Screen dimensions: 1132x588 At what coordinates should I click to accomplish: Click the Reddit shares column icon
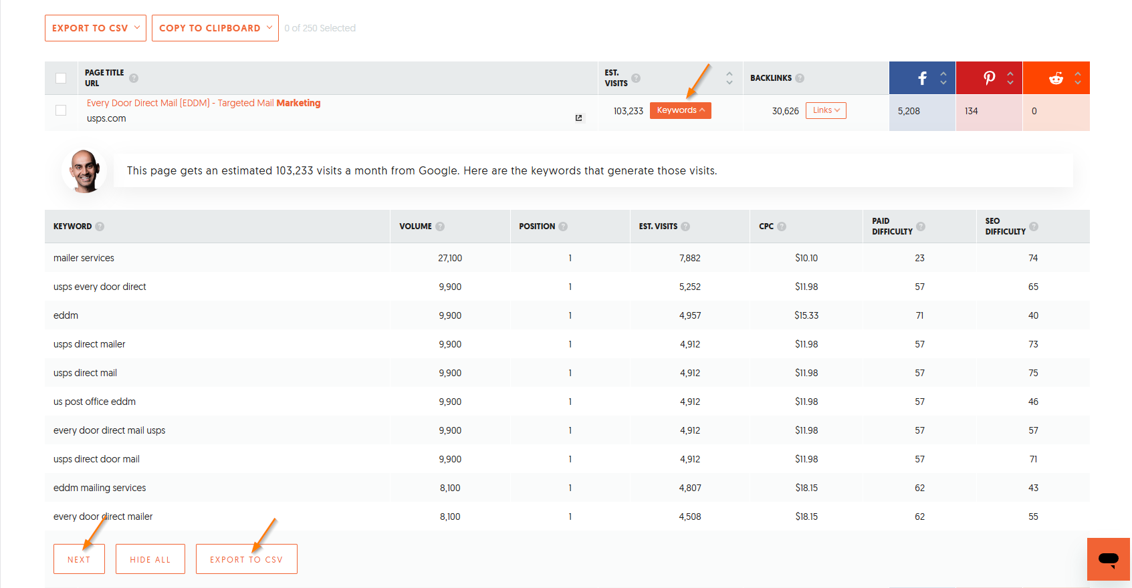pyautogui.click(x=1056, y=78)
